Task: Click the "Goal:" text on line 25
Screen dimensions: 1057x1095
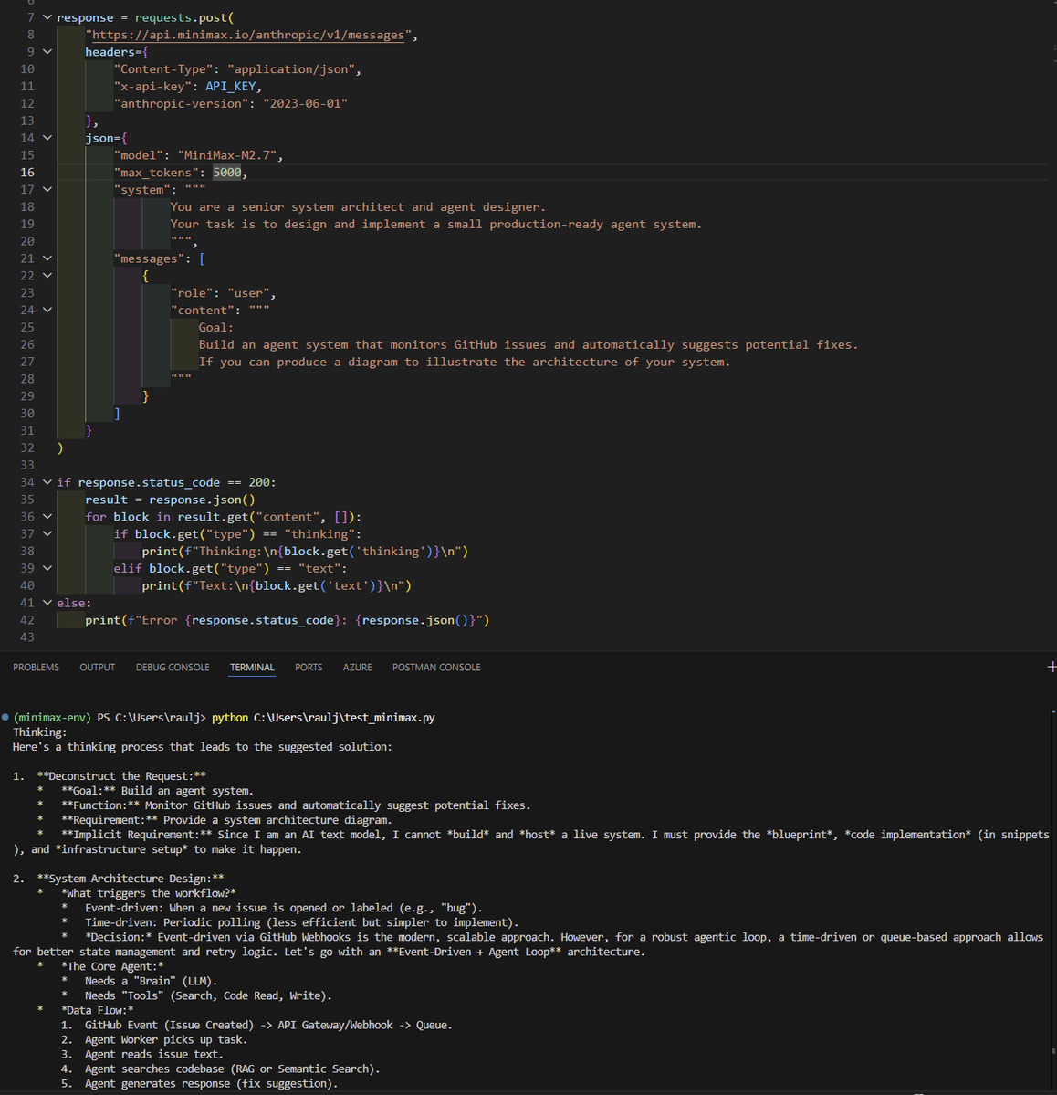Action: (x=216, y=328)
